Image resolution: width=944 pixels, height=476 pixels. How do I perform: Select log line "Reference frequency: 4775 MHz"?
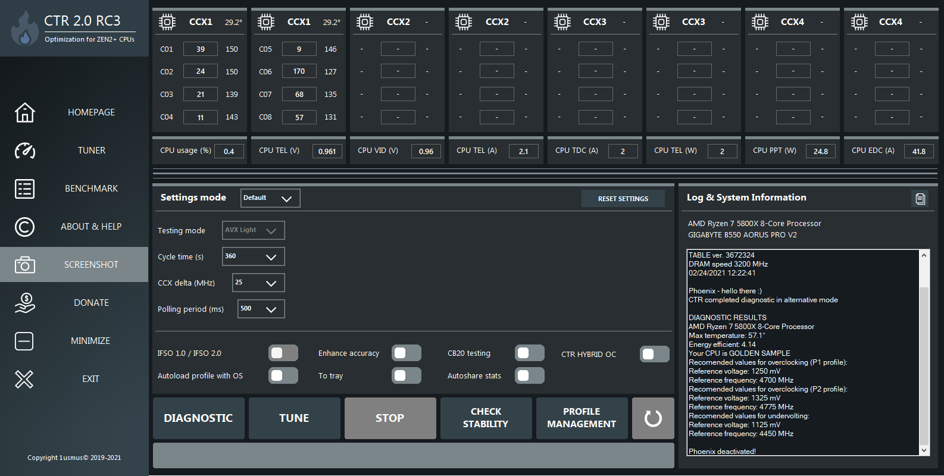pyautogui.click(x=741, y=407)
